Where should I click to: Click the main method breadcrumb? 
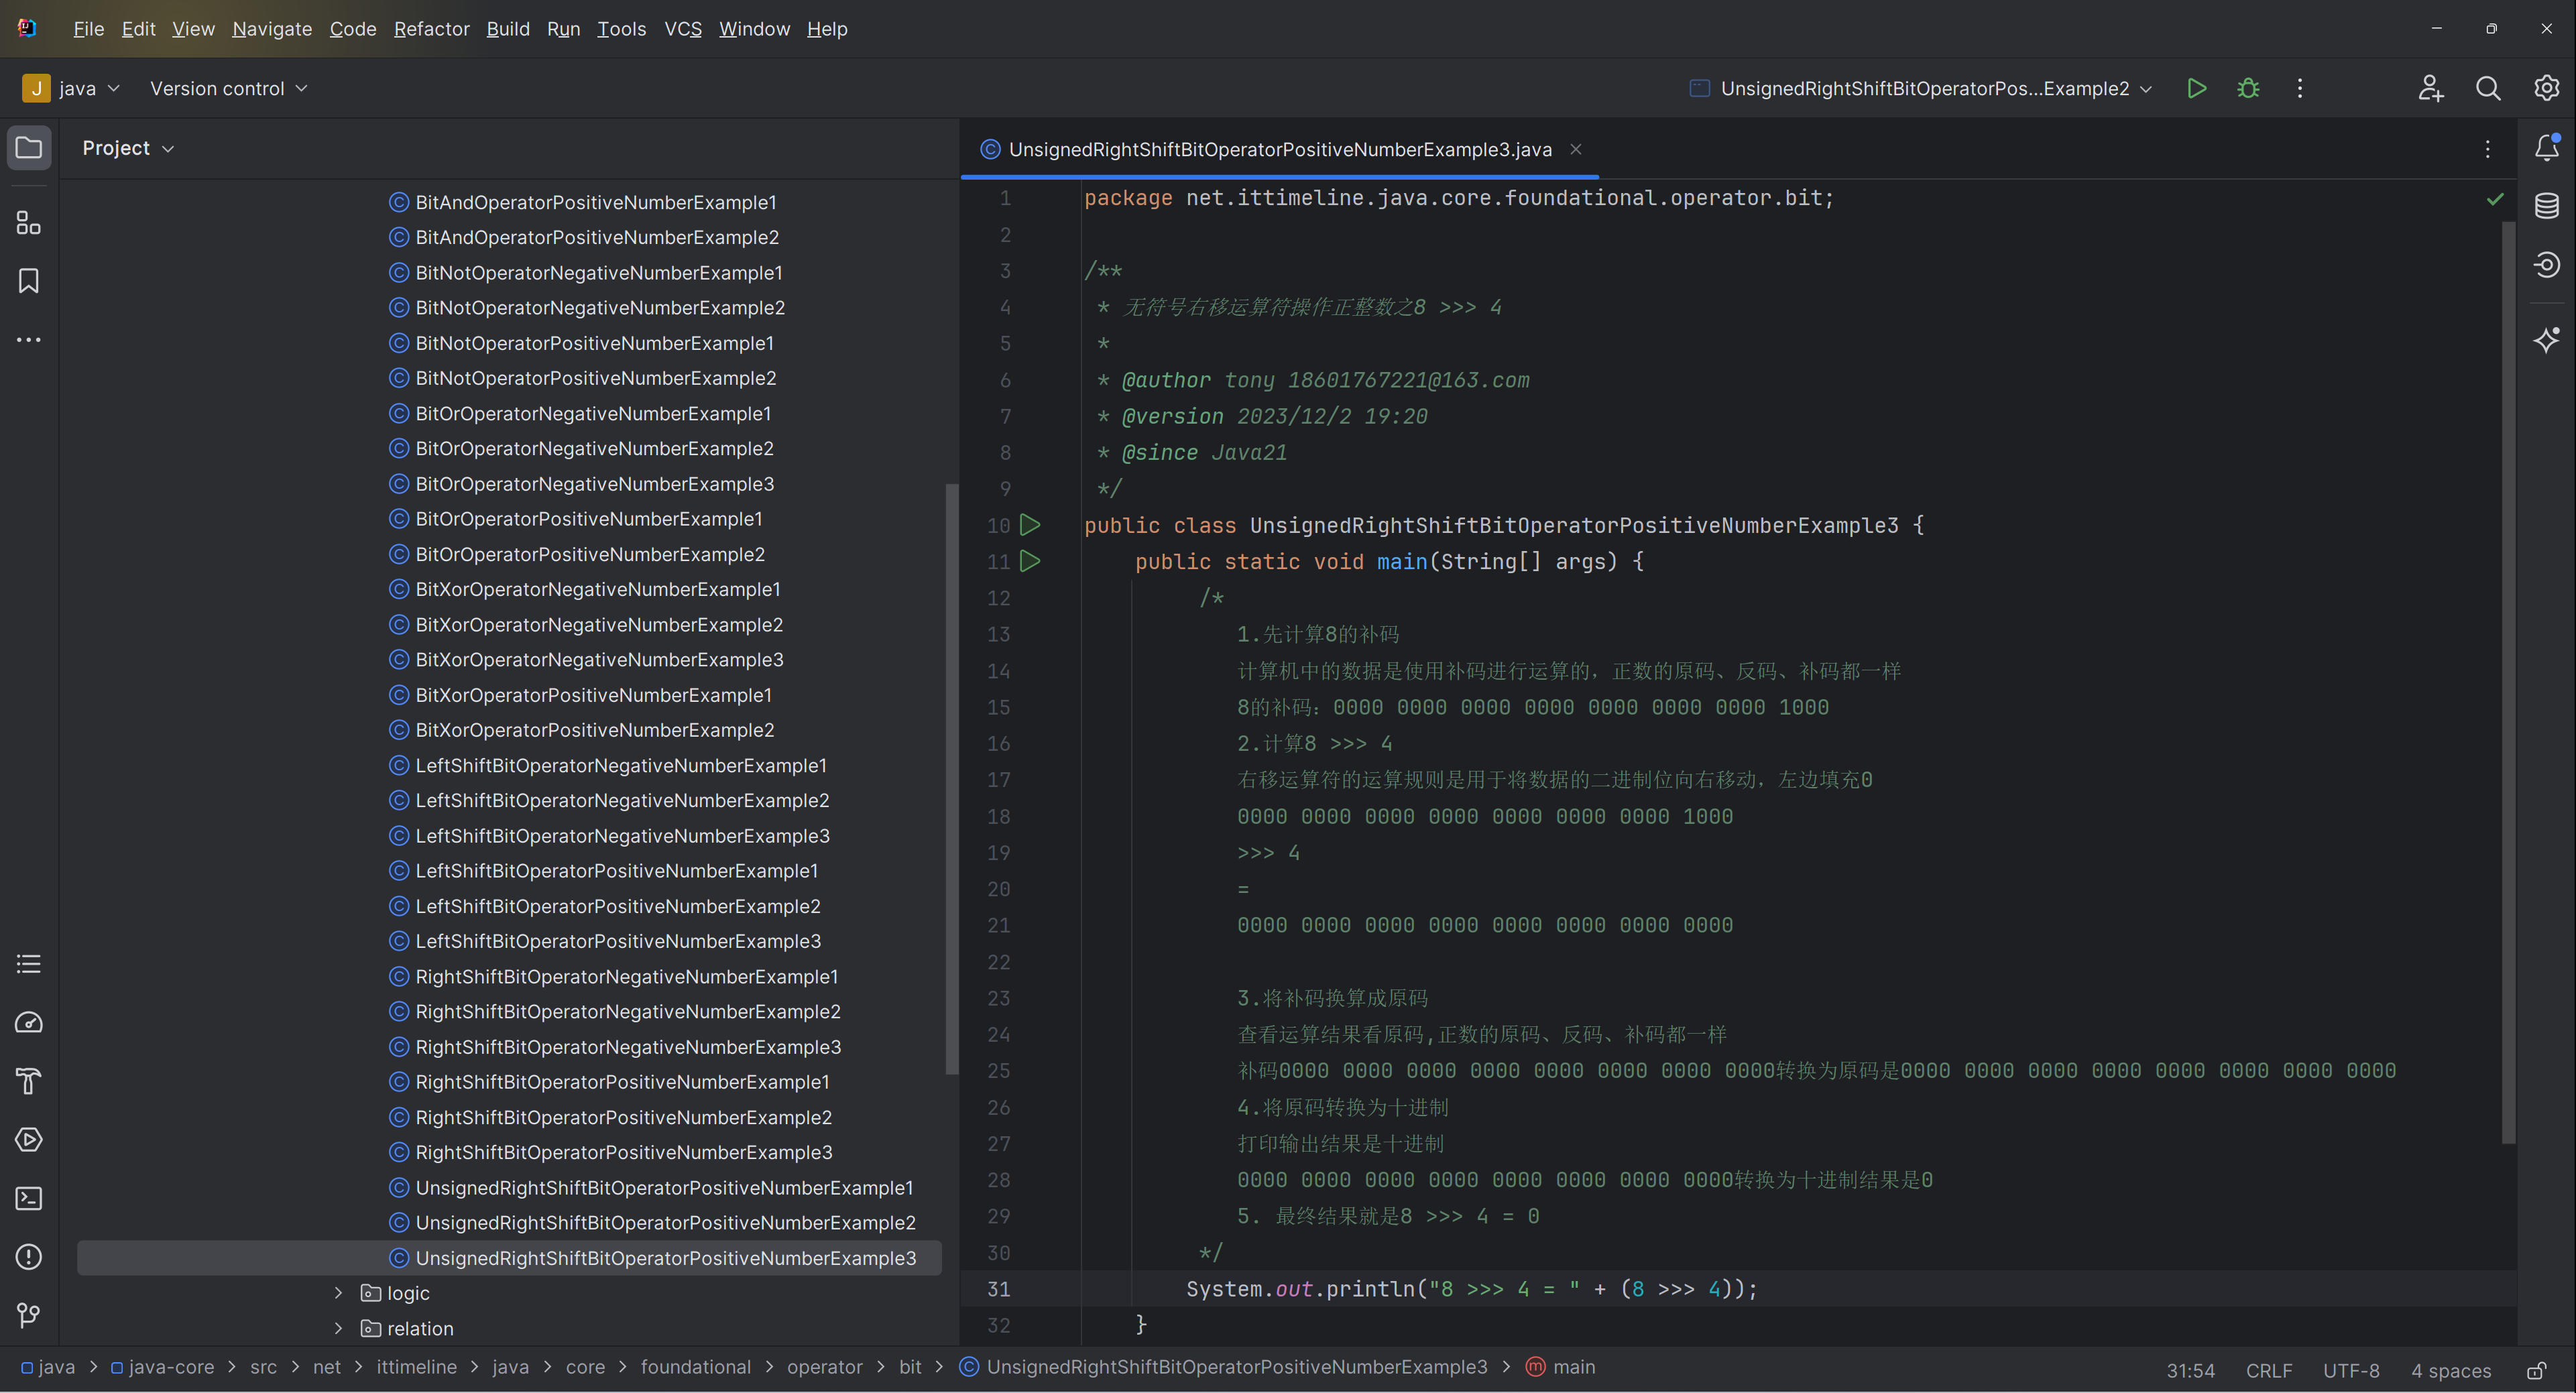[x=1561, y=1367]
